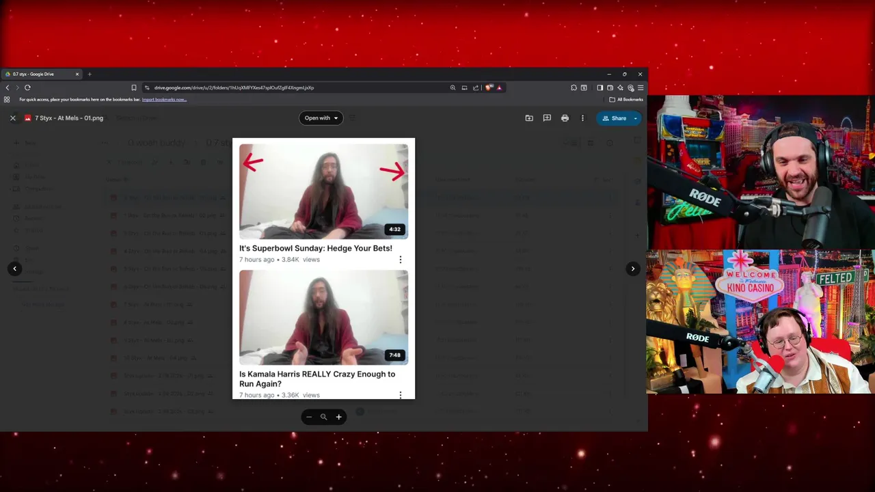Screen dimensions: 875x492
Task: Navigate back in the browser
Action: coord(8,87)
